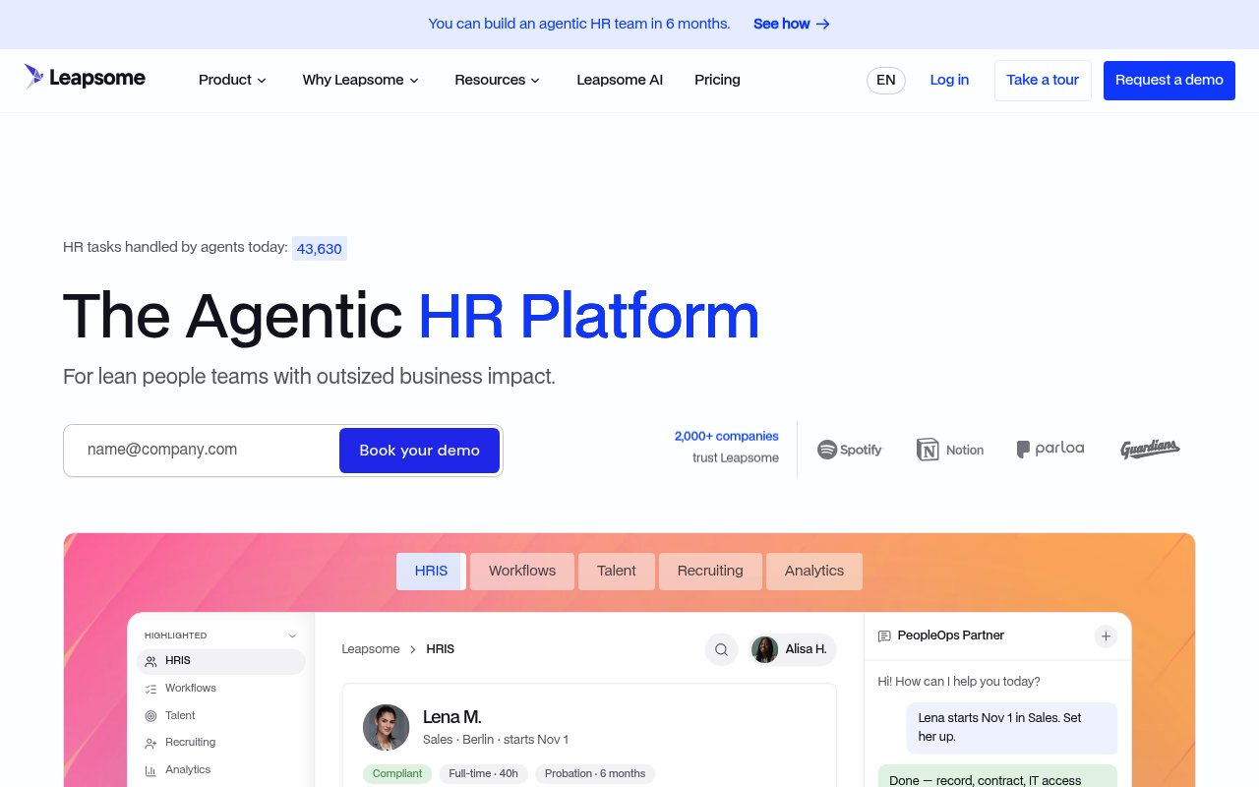Viewport: 1259px width, 787px height.
Task: Click the arrow next to See how
Action: (823, 25)
